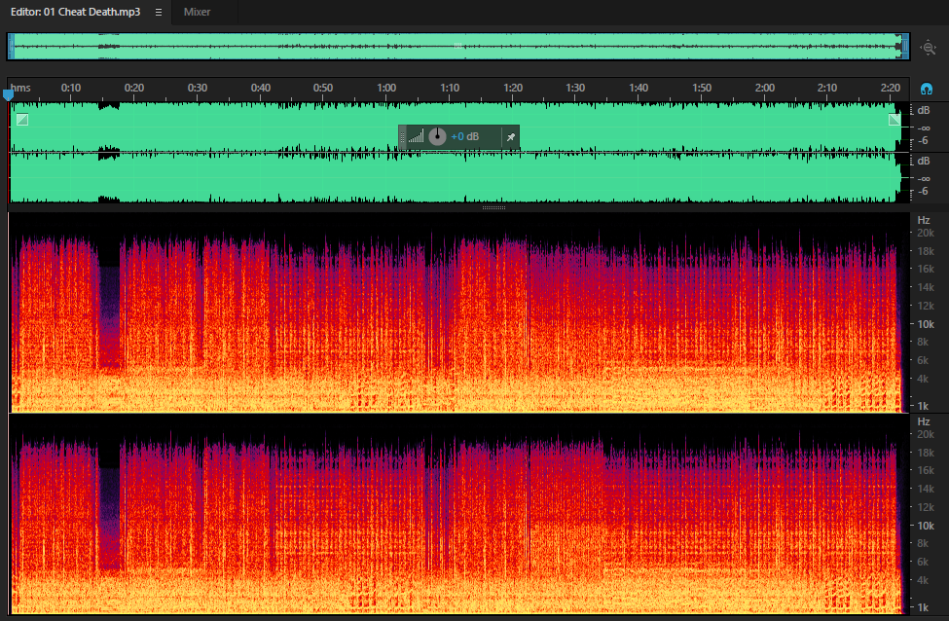Click the waveform/spectral divider grip
This screenshot has height=621, width=949.
coord(493,207)
